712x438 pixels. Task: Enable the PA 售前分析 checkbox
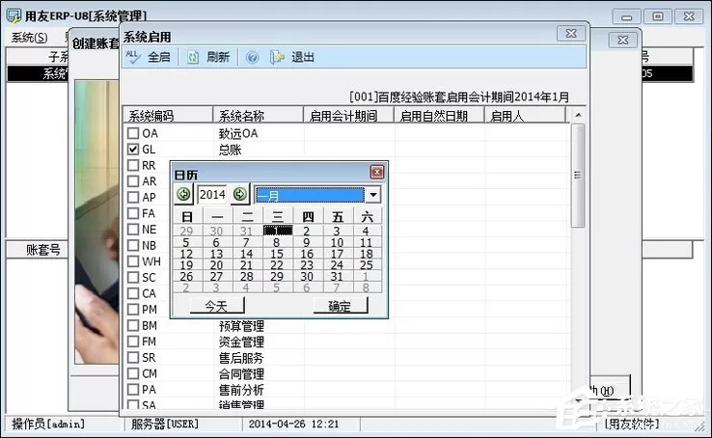pyautogui.click(x=133, y=390)
